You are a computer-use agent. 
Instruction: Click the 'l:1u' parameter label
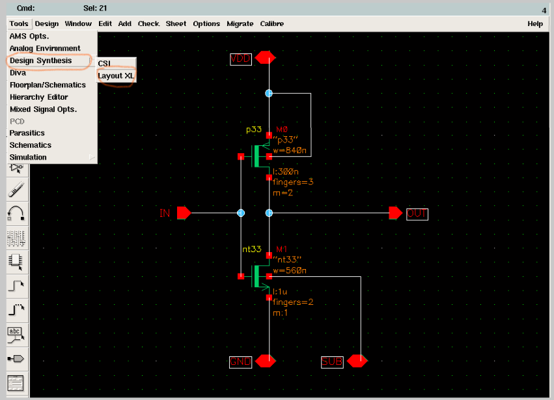point(280,292)
